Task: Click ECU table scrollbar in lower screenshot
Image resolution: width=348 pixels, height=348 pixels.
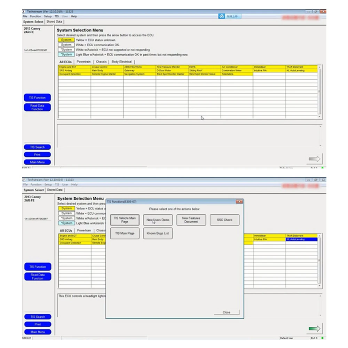Action: [319, 261]
